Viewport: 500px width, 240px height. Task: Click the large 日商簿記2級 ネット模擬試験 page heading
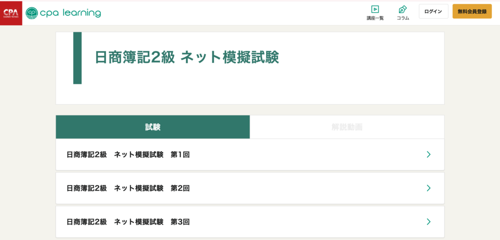point(187,58)
